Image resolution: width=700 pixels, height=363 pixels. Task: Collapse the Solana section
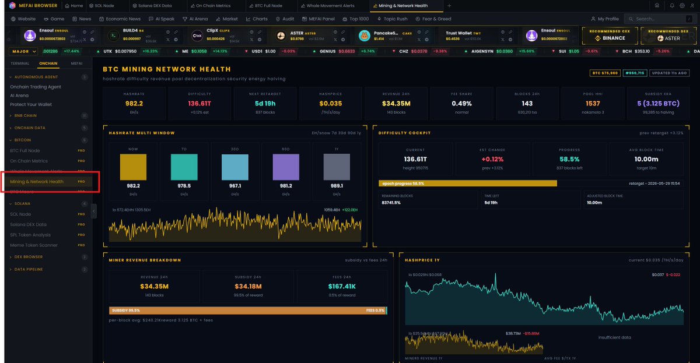pos(48,204)
